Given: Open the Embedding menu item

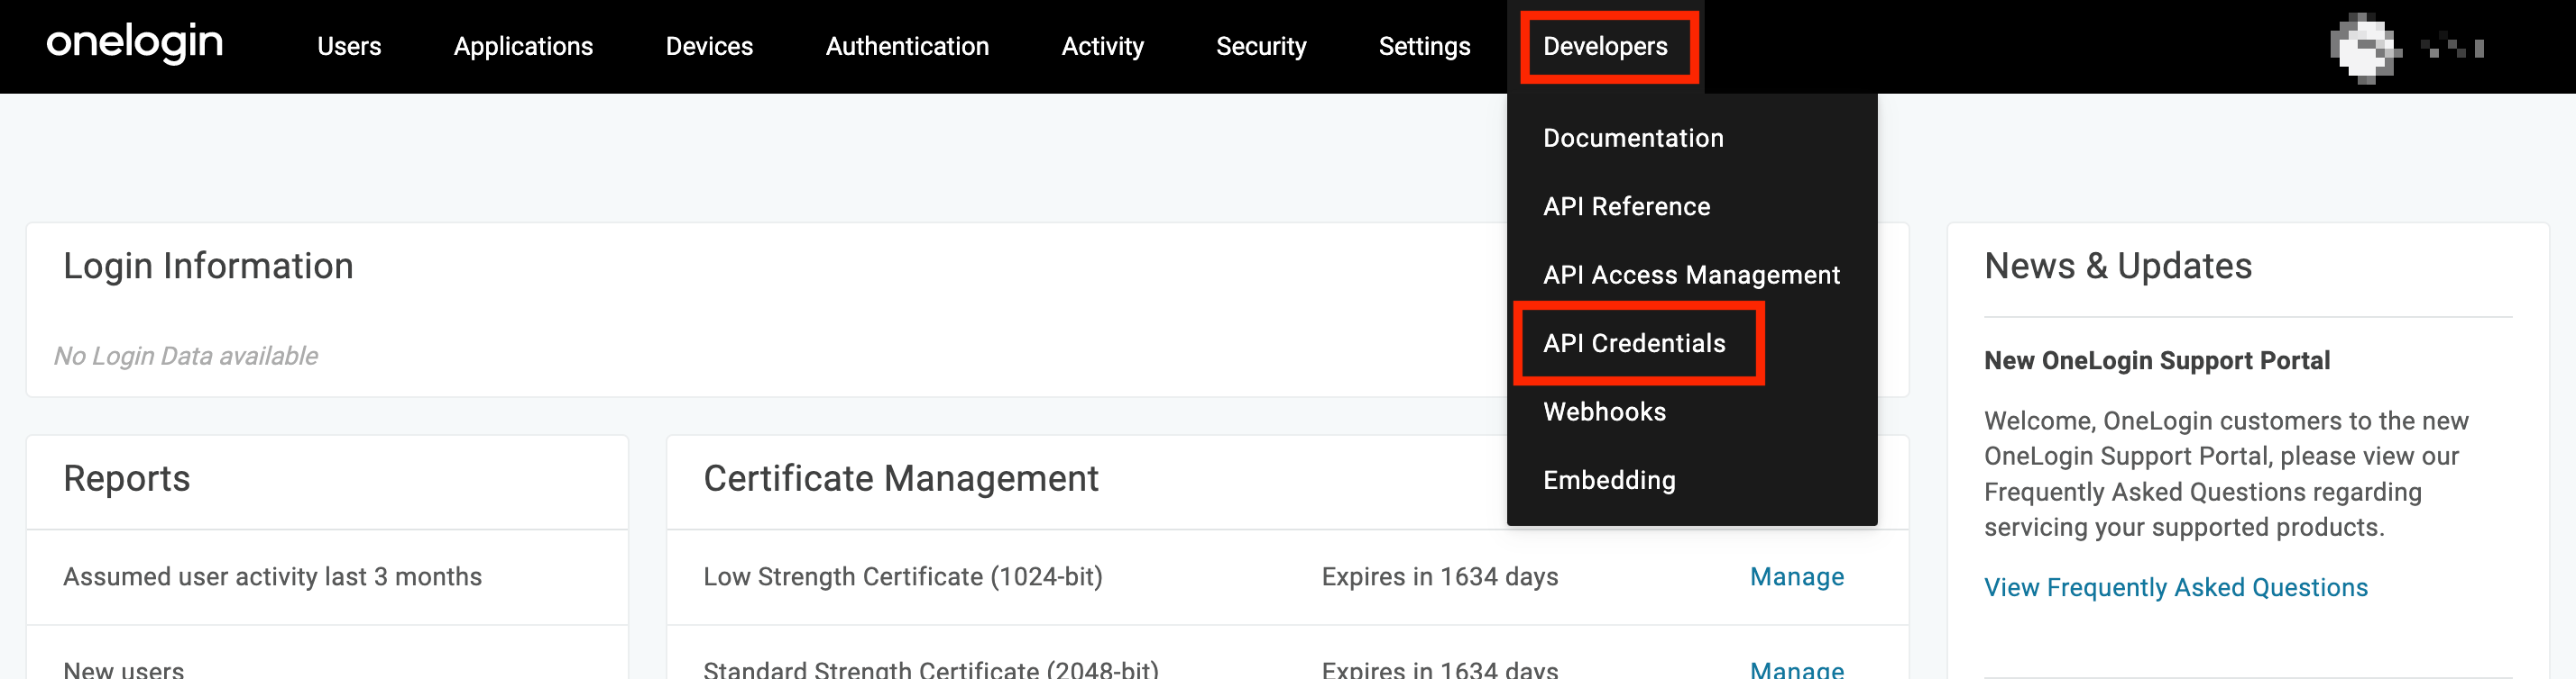Looking at the screenshot, I should (x=1609, y=480).
